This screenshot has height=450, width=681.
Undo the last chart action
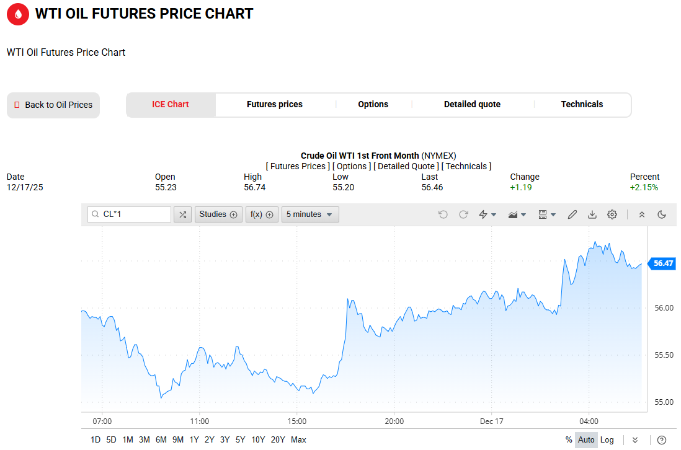pyautogui.click(x=443, y=214)
